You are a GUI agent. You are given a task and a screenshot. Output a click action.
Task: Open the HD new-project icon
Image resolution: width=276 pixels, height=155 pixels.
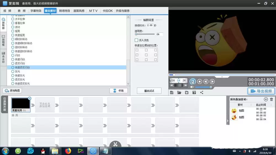[172, 92]
